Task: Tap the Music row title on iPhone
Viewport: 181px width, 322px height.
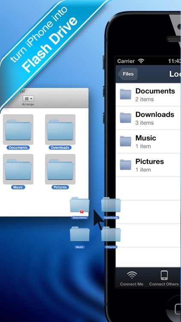Action: tap(146, 138)
